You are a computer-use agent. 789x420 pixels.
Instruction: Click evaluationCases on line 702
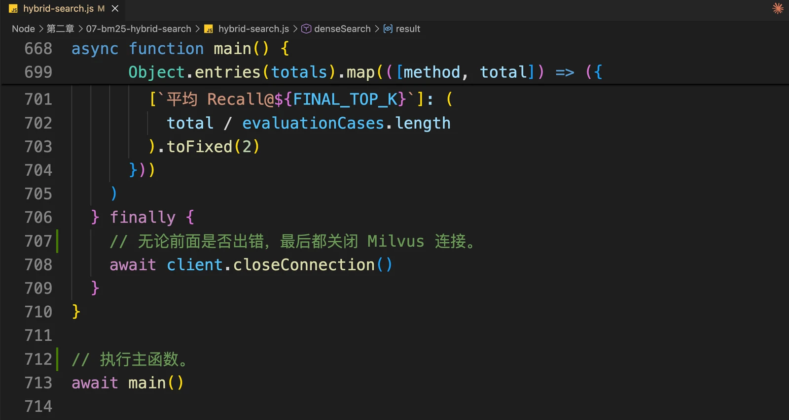click(x=313, y=123)
